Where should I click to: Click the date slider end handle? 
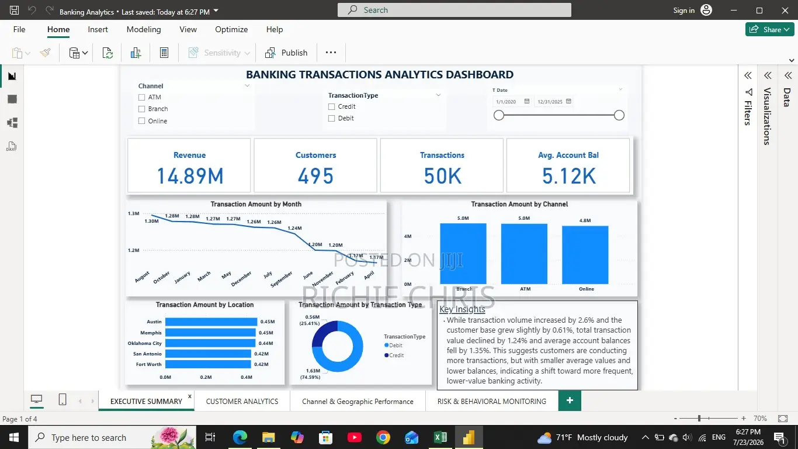[619, 115]
